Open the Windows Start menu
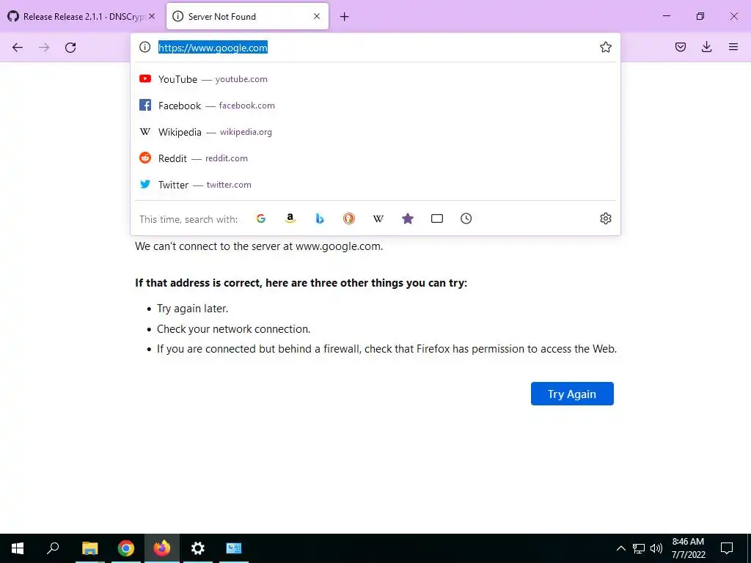Viewport: 751px width, 563px height. tap(18, 548)
